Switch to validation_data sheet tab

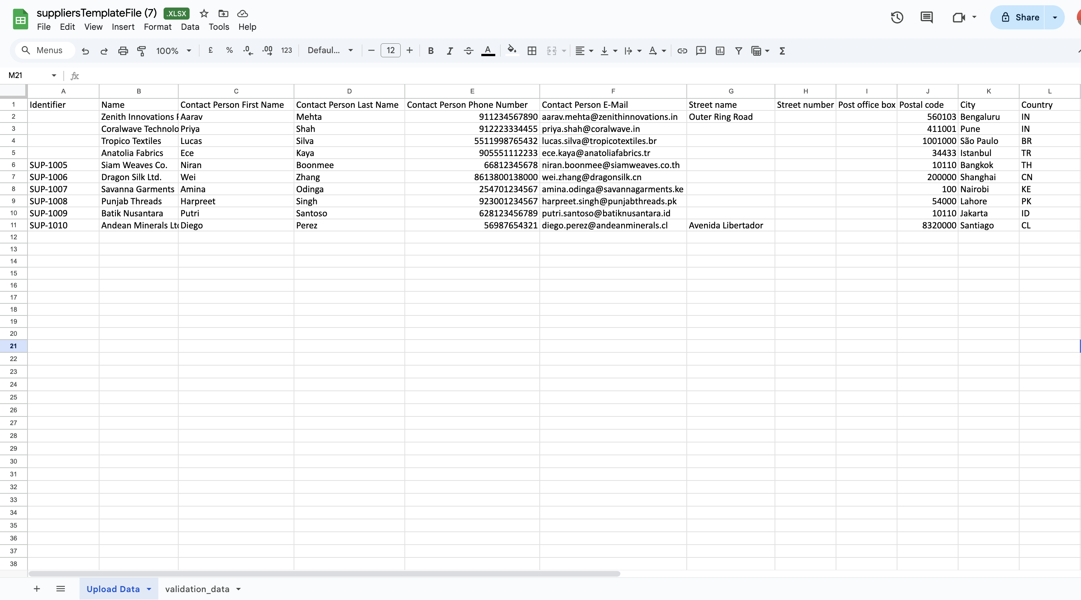coord(197,589)
